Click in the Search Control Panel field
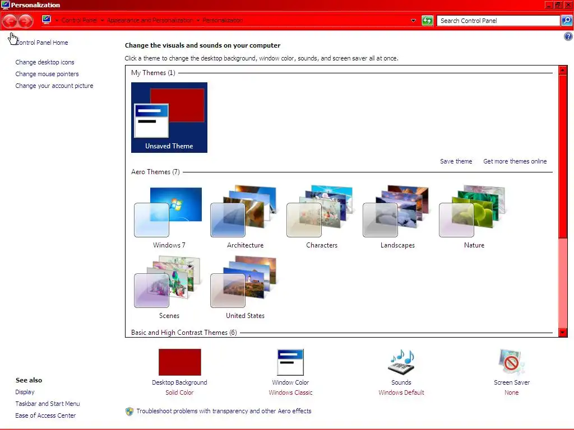Screen dimensions: 574x430 tap(498, 21)
